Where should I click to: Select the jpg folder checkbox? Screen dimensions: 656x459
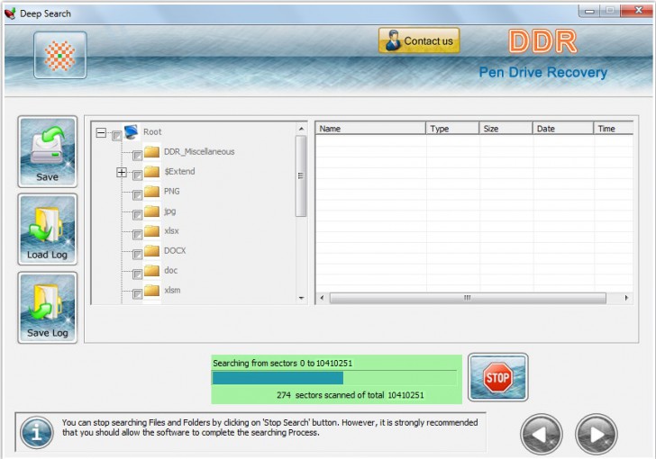(x=137, y=215)
